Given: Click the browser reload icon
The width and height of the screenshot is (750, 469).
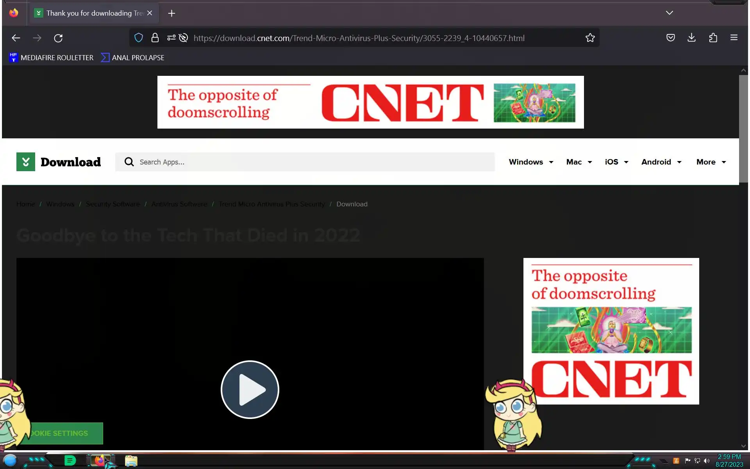Looking at the screenshot, I should click(58, 38).
